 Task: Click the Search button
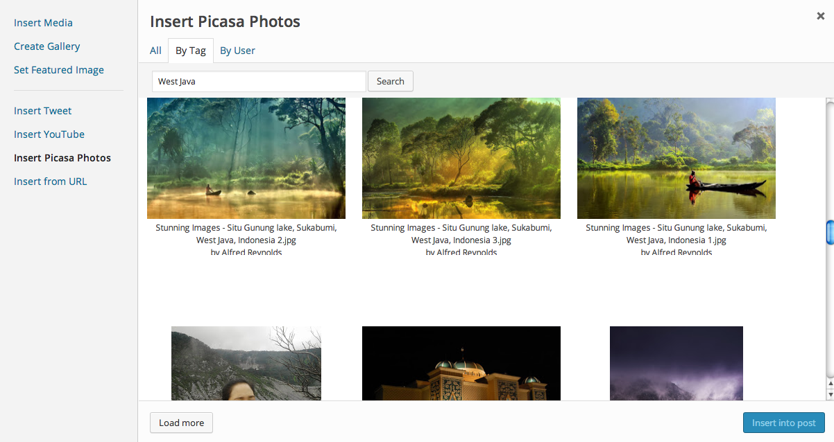(x=391, y=81)
